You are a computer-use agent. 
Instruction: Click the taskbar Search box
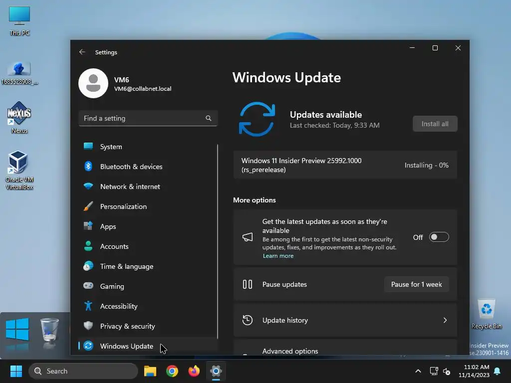(83, 371)
